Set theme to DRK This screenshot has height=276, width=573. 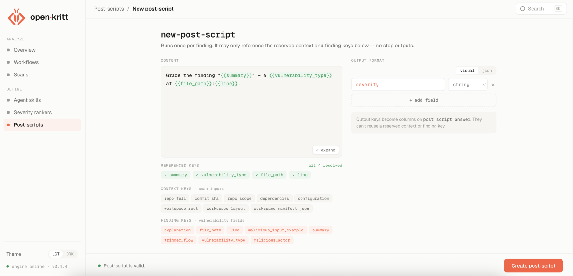tap(70, 254)
